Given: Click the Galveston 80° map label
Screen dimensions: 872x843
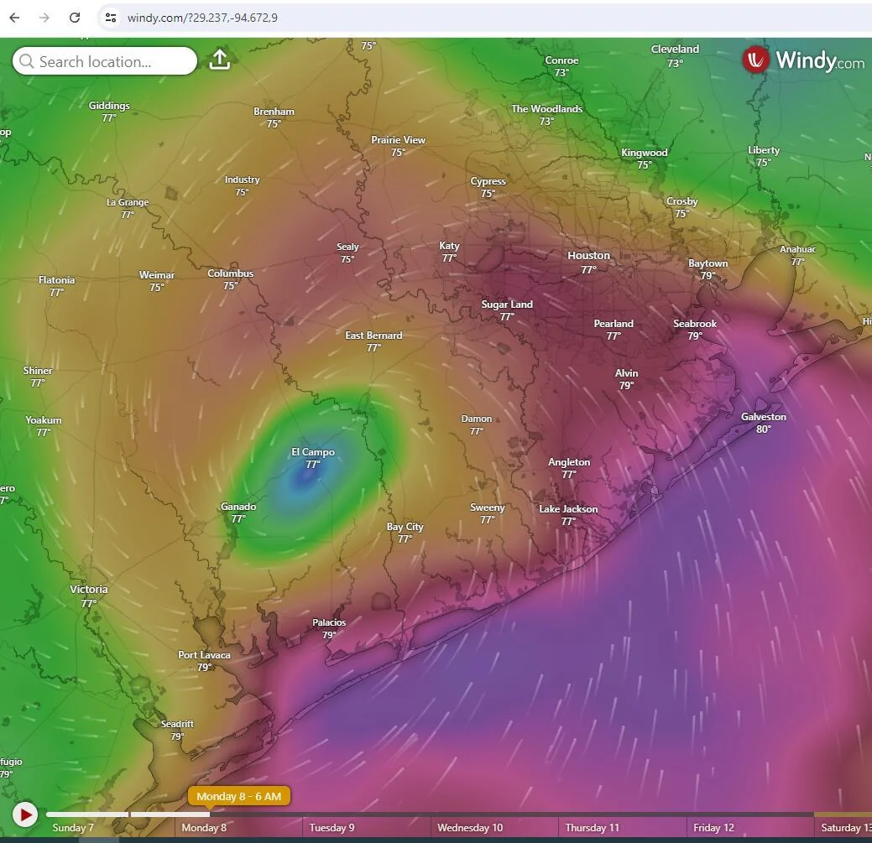Looking at the screenshot, I should (763, 422).
